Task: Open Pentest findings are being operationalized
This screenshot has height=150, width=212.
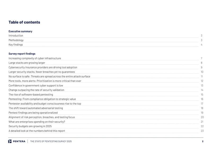Action: pyautogui.click(x=33, y=113)
